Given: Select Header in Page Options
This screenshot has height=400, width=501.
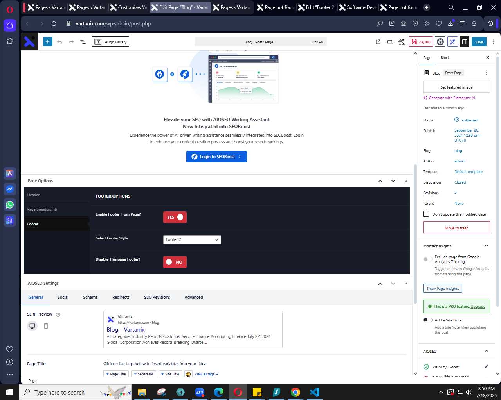Looking at the screenshot, I should tap(57, 195).
